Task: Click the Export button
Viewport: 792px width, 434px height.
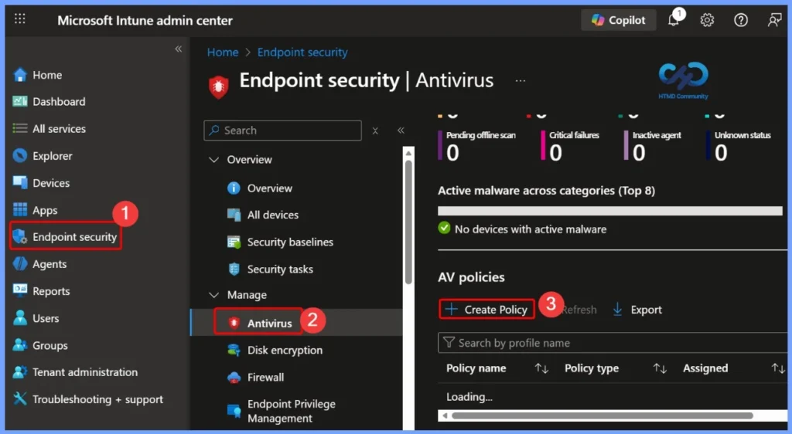Action: [637, 310]
